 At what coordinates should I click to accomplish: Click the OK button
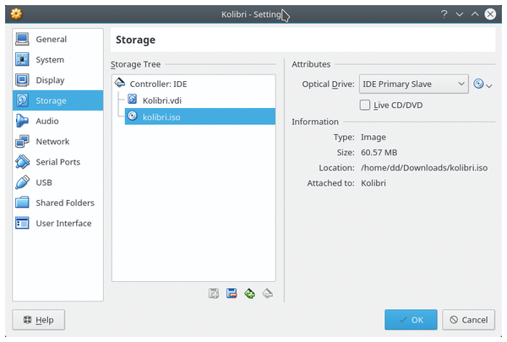pyautogui.click(x=411, y=320)
